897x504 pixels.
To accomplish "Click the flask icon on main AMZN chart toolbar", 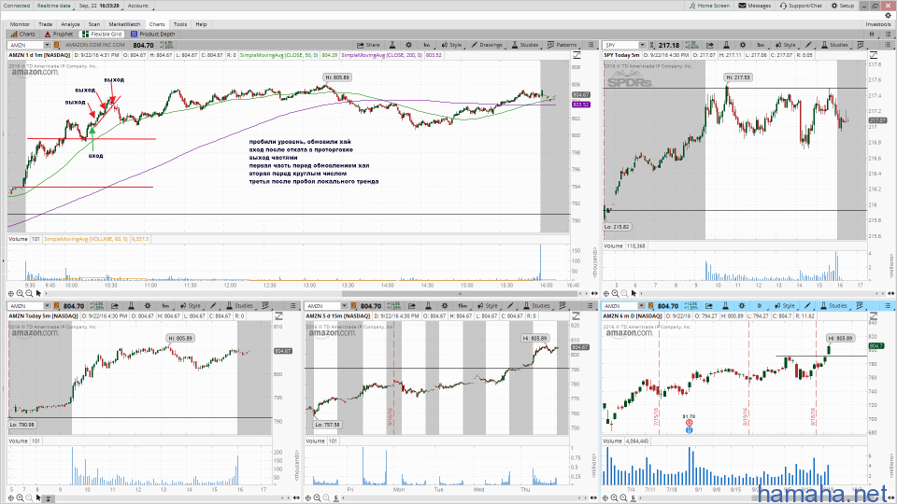I will tap(392, 45).
